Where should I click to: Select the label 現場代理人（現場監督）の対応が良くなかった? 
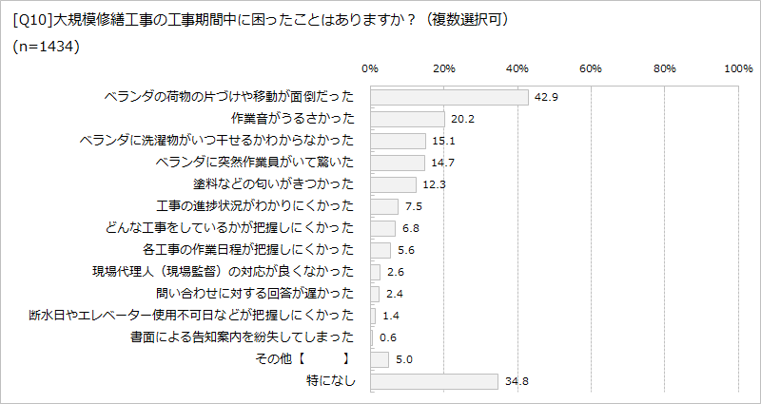point(224,272)
